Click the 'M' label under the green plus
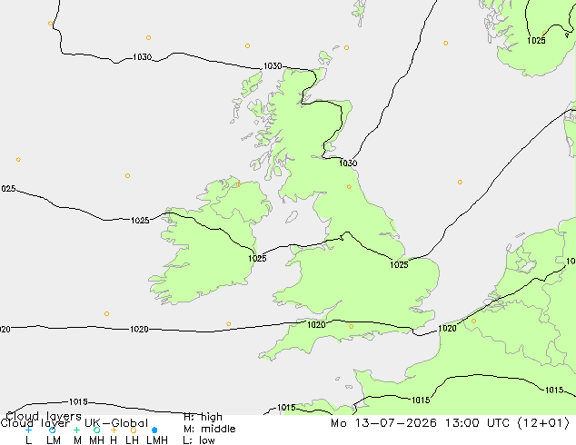This screenshot has height=445, width=576. (77, 440)
